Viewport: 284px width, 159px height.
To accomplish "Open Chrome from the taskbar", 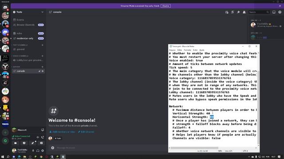I will pos(41,157).
